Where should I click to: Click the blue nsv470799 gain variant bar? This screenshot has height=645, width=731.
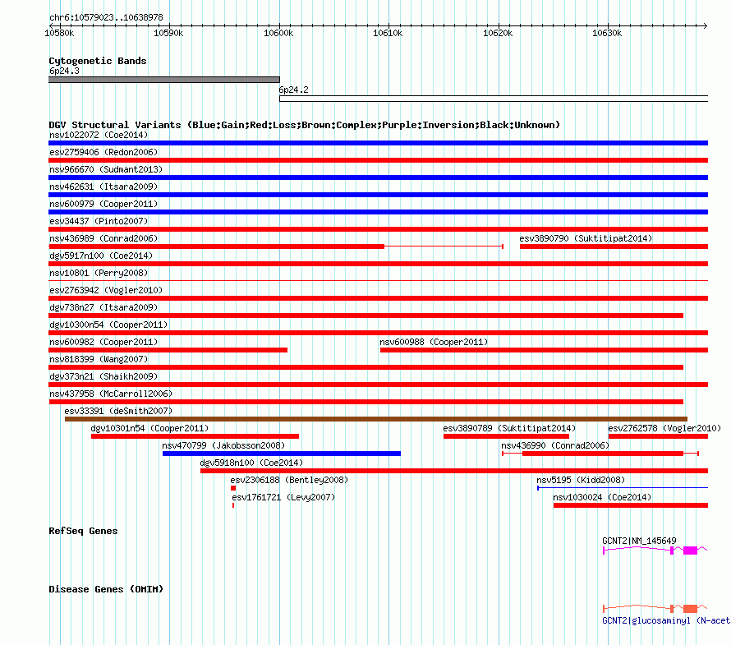point(282,454)
